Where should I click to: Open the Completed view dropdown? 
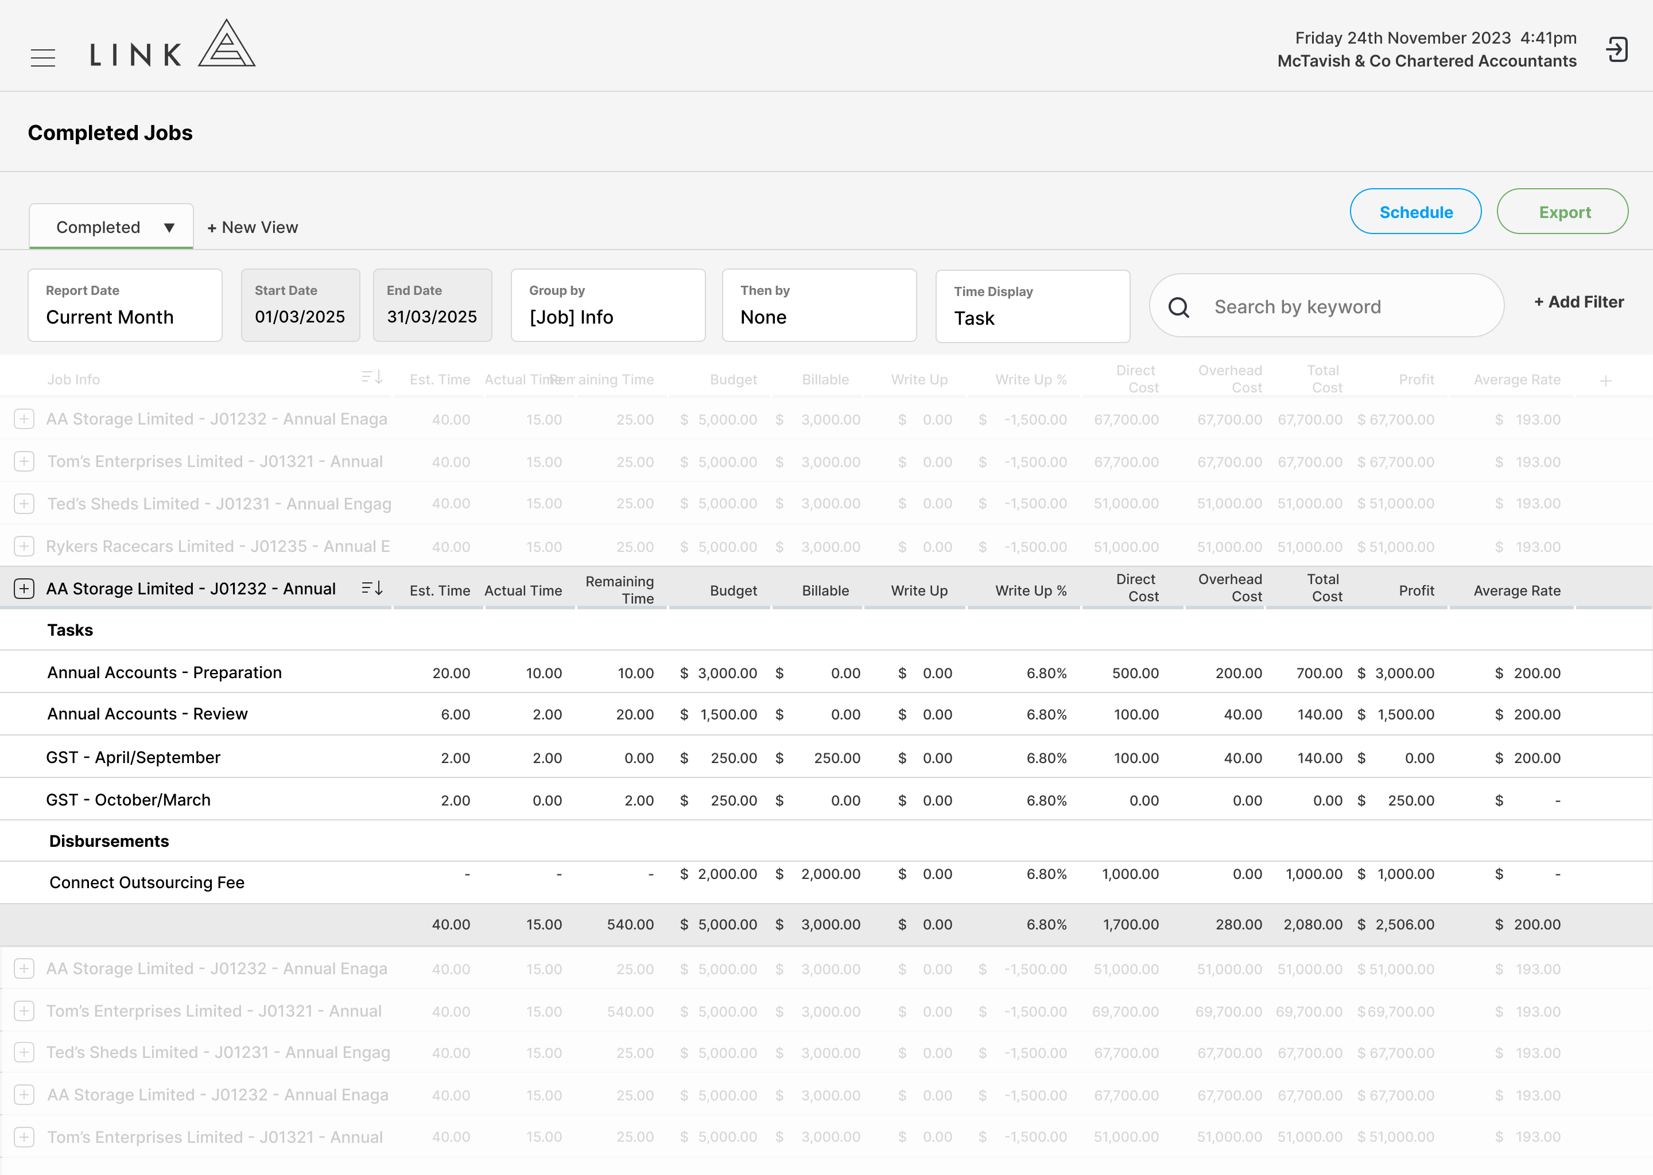coord(111,227)
